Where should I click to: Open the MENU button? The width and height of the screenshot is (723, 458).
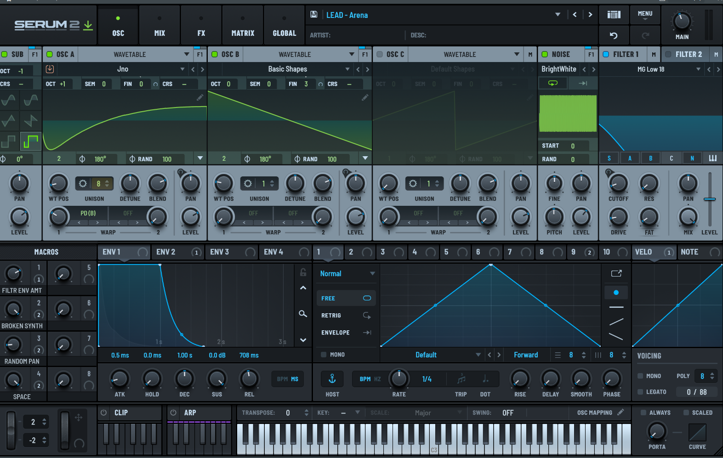point(645,15)
